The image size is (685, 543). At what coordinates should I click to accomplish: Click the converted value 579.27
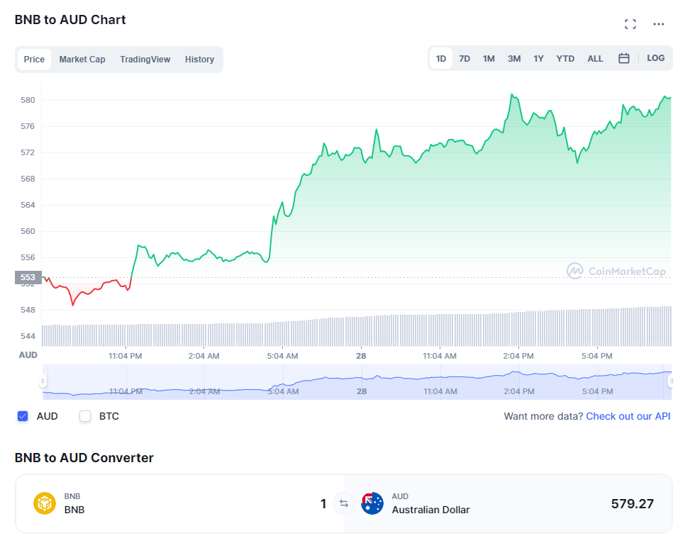(x=632, y=504)
